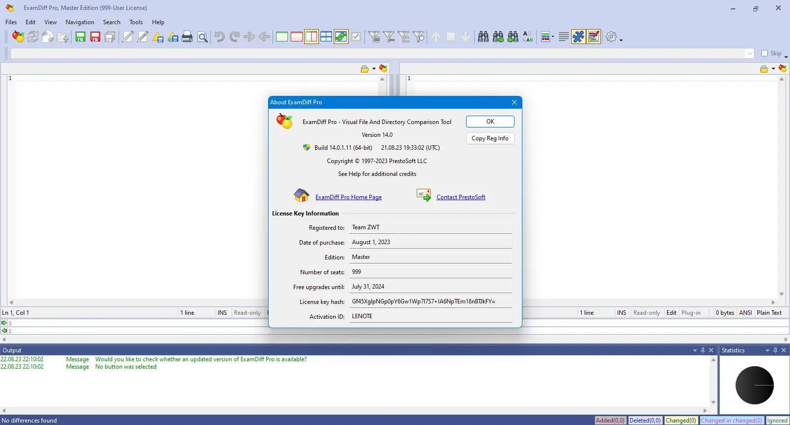790x425 pixels.
Task: Click the Find Next binoculars with green arrow
Action: pos(498,37)
